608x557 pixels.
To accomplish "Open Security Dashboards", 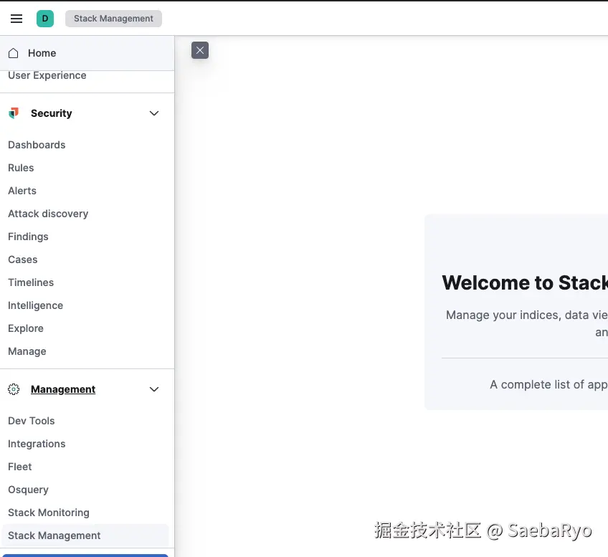I will pos(37,145).
